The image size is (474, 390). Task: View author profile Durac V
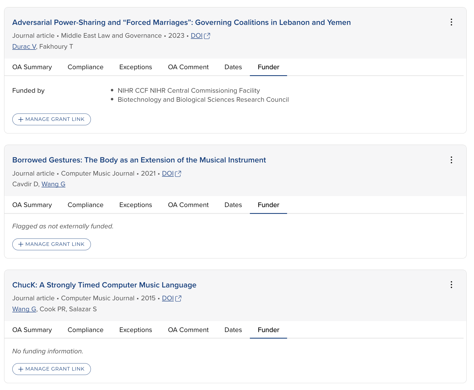point(24,46)
